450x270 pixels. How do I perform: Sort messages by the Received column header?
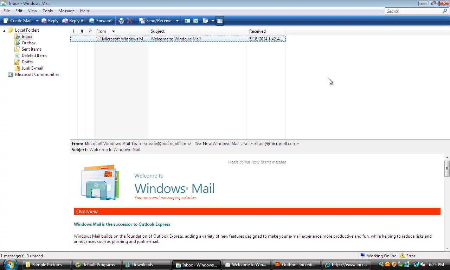click(266, 31)
